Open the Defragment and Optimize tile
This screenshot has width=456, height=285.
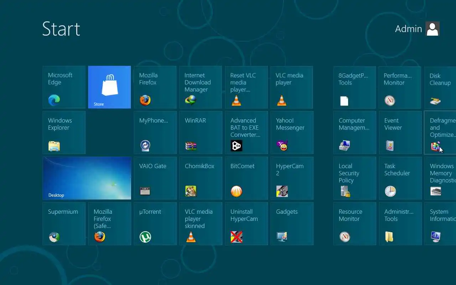(x=440, y=133)
